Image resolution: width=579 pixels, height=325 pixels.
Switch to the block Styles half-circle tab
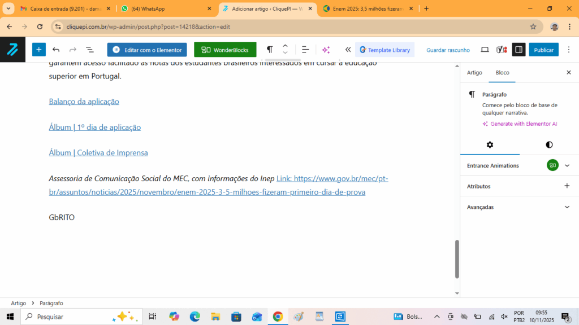point(549,145)
